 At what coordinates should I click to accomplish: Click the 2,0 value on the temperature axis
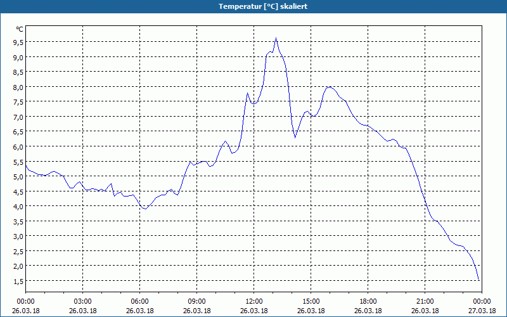[x=18, y=266]
